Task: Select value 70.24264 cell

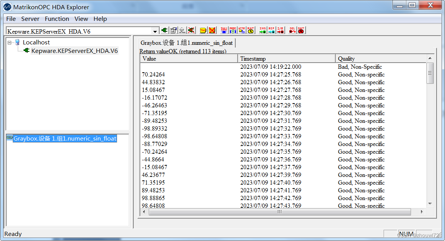Action: [x=153, y=75]
